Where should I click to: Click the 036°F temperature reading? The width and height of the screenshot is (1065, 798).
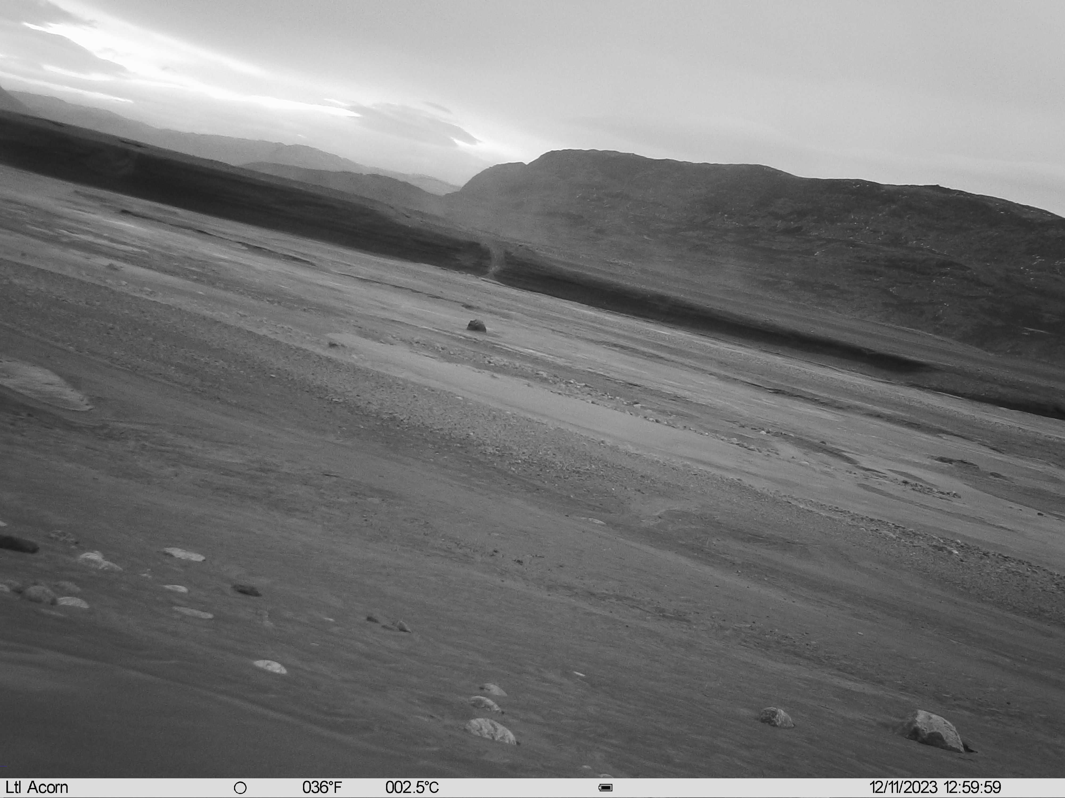click(322, 787)
